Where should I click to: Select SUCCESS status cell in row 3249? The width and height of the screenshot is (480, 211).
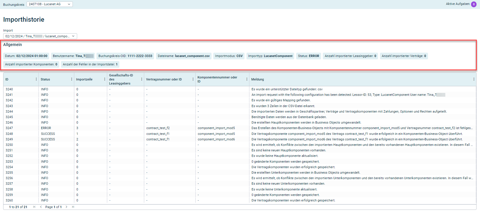tap(48, 139)
